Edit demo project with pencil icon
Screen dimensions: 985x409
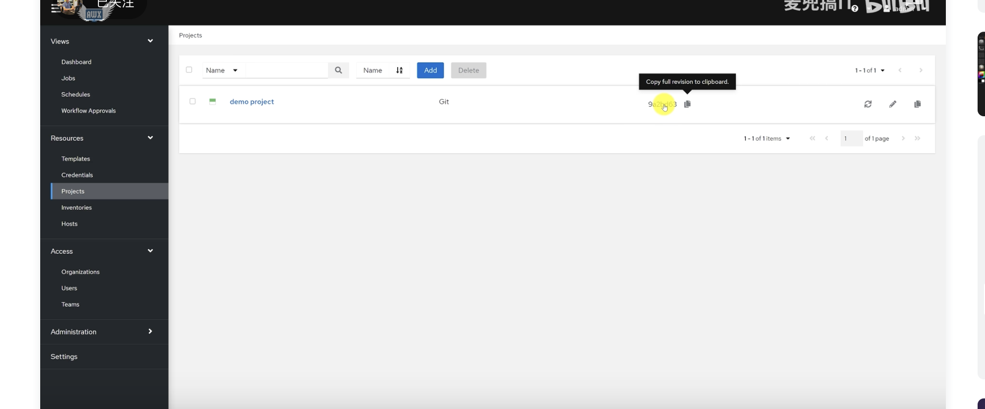tap(893, 104)
